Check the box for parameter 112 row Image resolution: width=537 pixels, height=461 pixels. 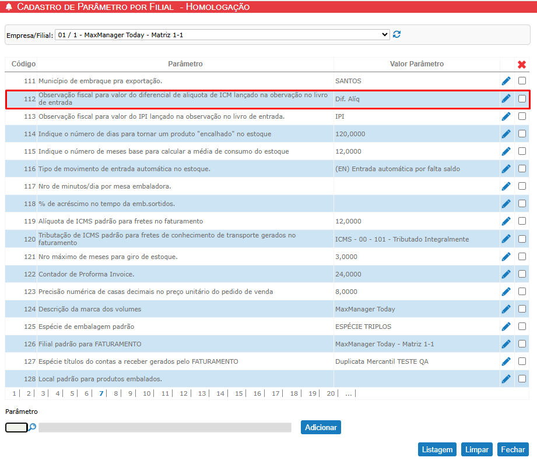click(522, 98)
